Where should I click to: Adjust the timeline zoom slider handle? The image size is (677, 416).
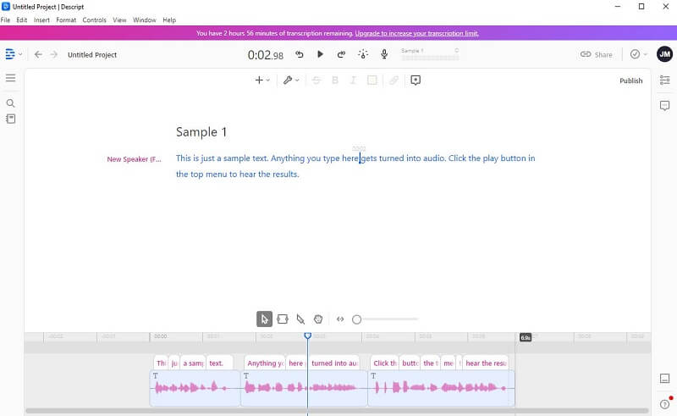(356, 319)
